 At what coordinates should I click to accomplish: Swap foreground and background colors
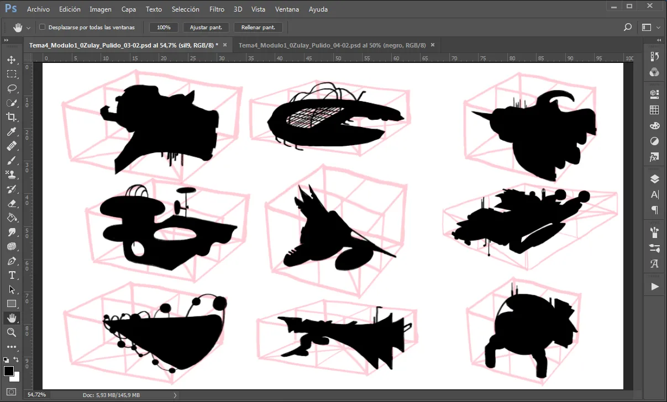click(17, 359)
